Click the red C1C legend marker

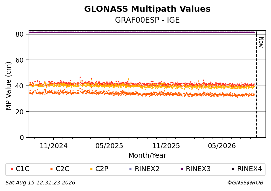pyautogui.click(x=12, y=169)
